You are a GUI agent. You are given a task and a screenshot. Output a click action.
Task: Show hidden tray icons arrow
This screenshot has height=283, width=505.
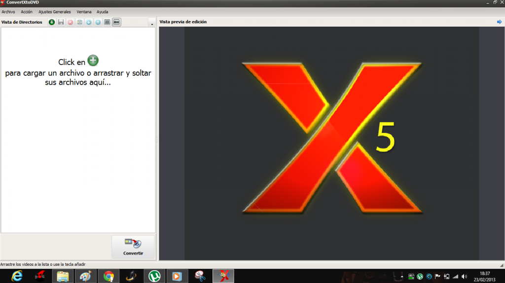coord(402,276)
